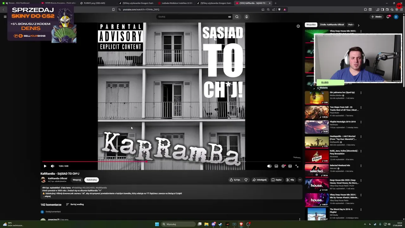Open options for Two Steps From Hell video
Image resolution: width=405 pixels, height=228 pixels.
(361, 107)
